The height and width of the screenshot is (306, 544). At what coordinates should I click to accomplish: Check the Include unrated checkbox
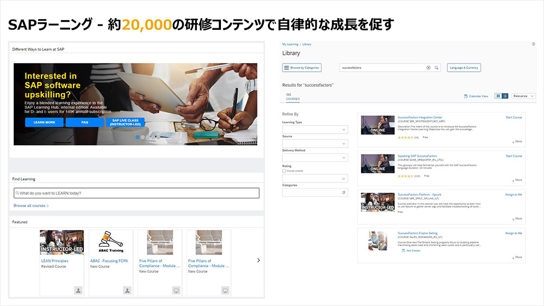click(284, 171)
